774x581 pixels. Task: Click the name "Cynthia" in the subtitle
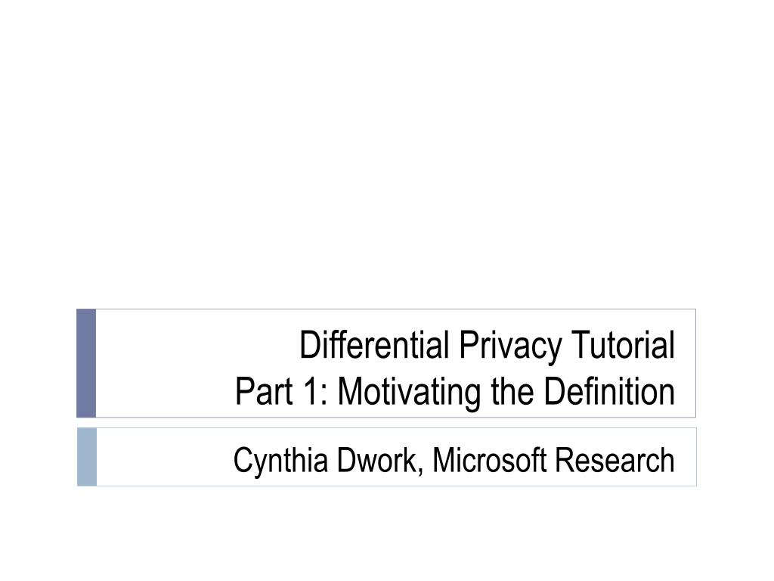point(281,461)
